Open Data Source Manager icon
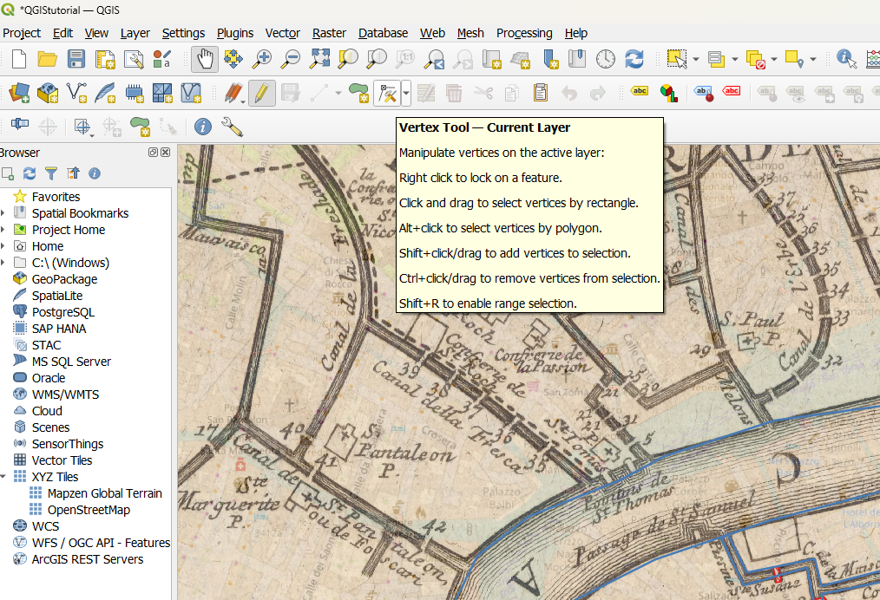 [19, 93]
